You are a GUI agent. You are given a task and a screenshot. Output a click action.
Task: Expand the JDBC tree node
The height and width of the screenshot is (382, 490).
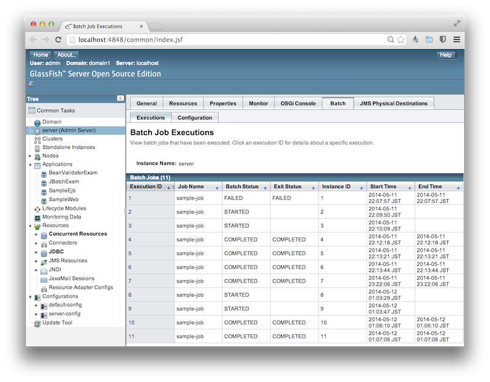(x=36, y=252)
